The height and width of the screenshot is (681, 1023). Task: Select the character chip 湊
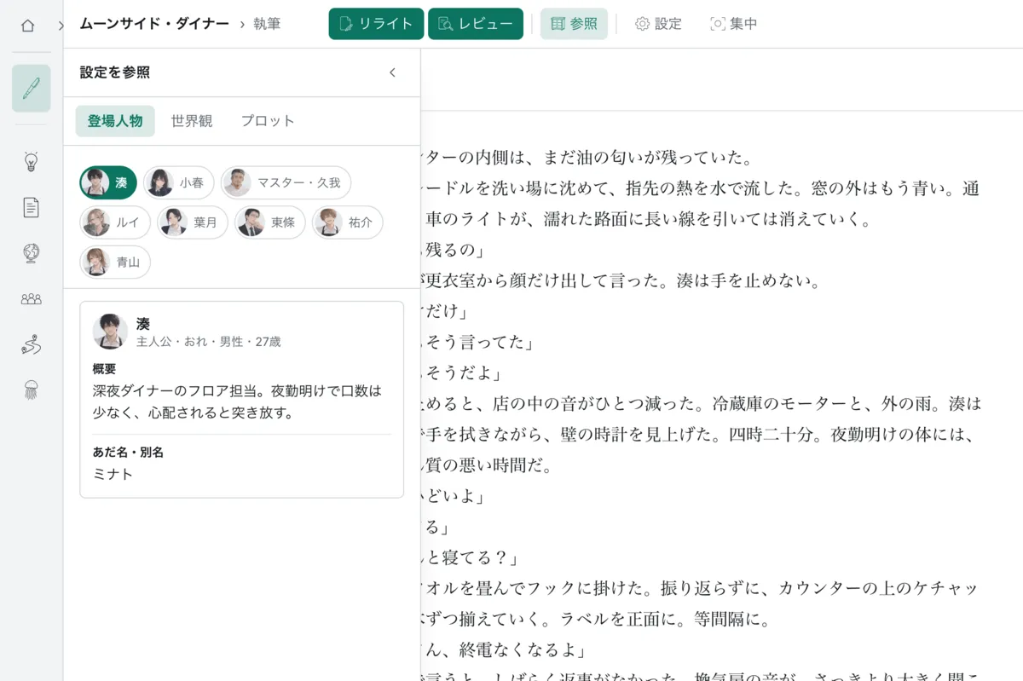pyautogui.click(x=108, y=182)
